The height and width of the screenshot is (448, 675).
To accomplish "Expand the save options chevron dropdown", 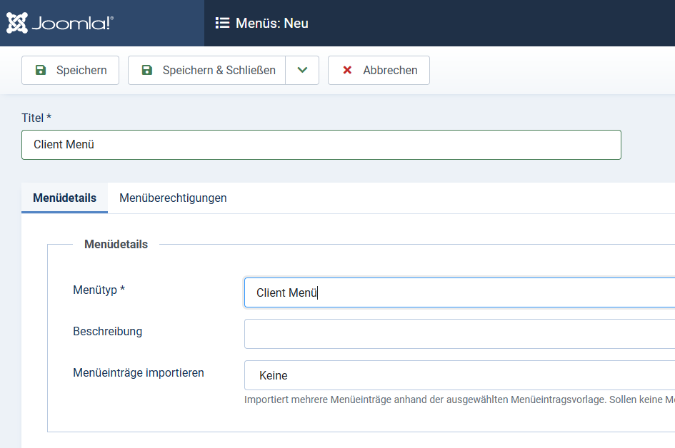I will (302, 70).
